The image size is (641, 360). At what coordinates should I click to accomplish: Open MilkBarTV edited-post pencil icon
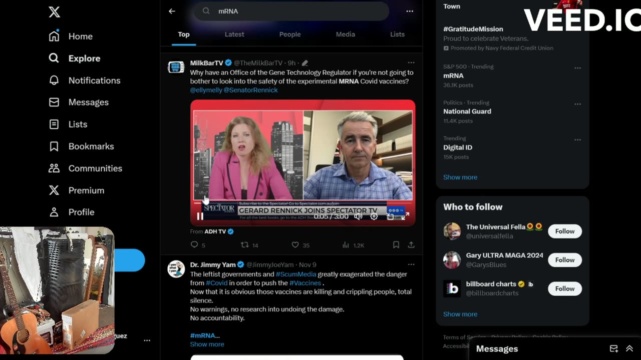tap(304, 63)
